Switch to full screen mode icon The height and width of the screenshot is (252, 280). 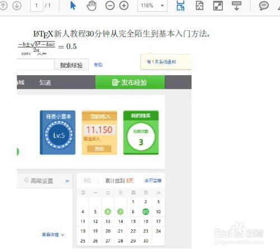point(218,6)
